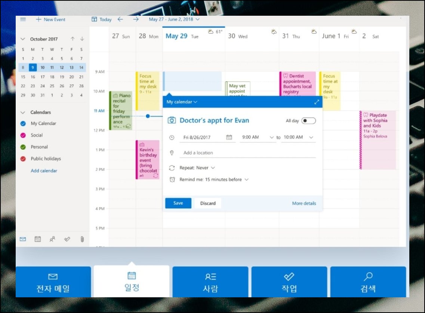Click the reminder alarm clock icon
Image resolution: width=425 pixels, height=313 pixels.
pyautogui.click(x=172, y=179)
